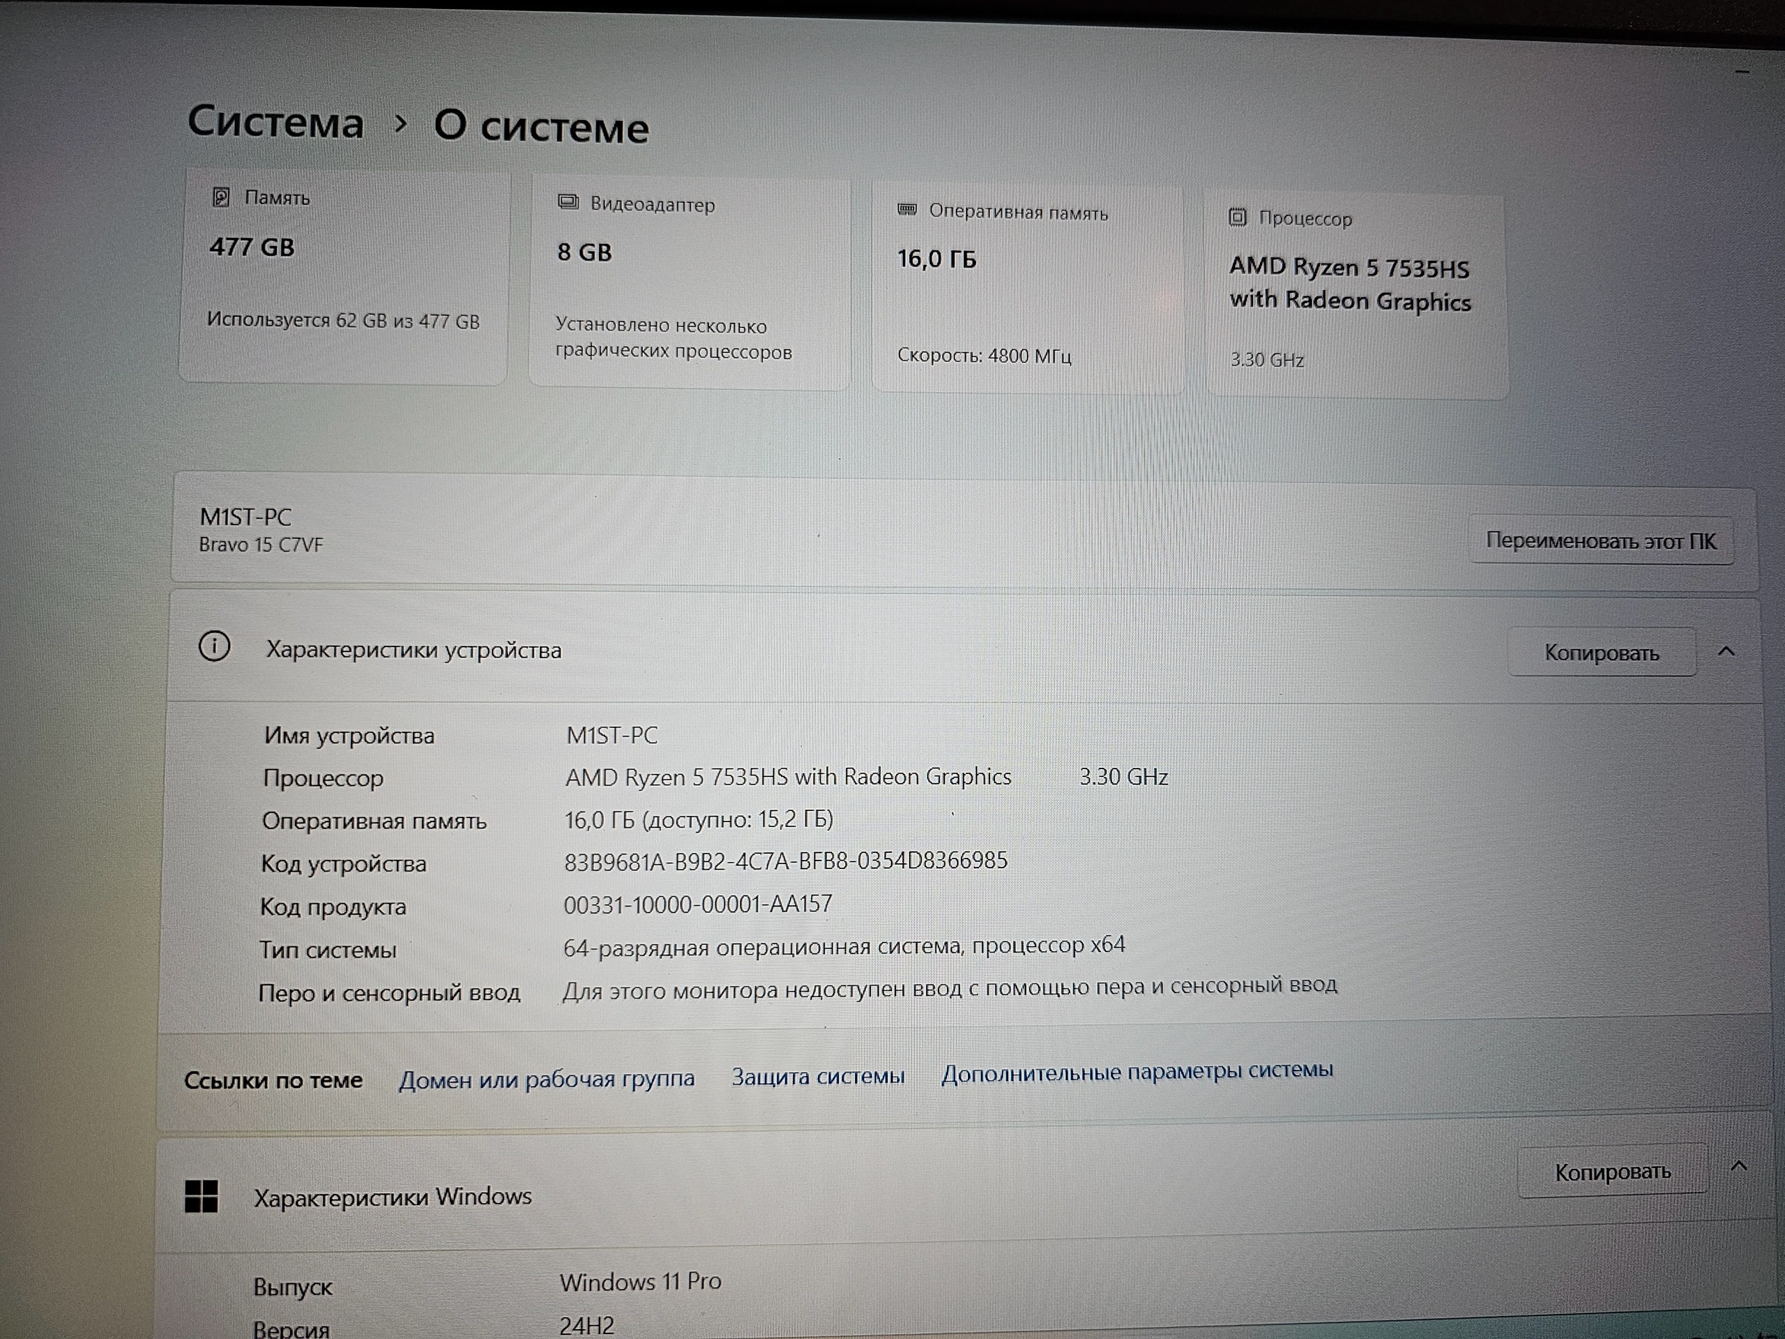
Task: Open the Оперативная память 16,0 ГБ card
Action: click(x=1028, y=289)
